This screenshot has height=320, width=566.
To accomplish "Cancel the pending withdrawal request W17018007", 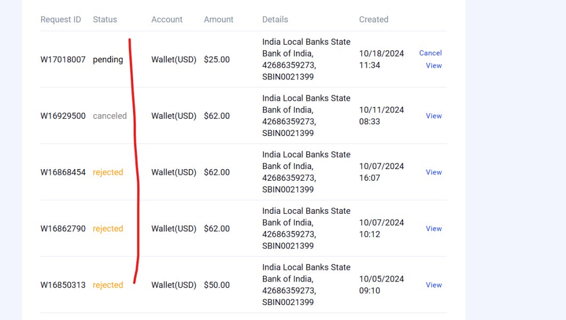I will [430, 53].
